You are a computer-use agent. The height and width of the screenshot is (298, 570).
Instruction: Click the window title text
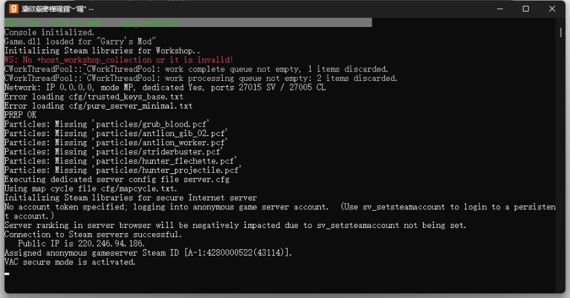click(57, 9)
